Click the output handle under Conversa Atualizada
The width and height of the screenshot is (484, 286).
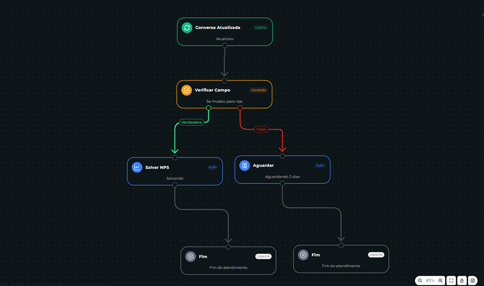[225, 45]
